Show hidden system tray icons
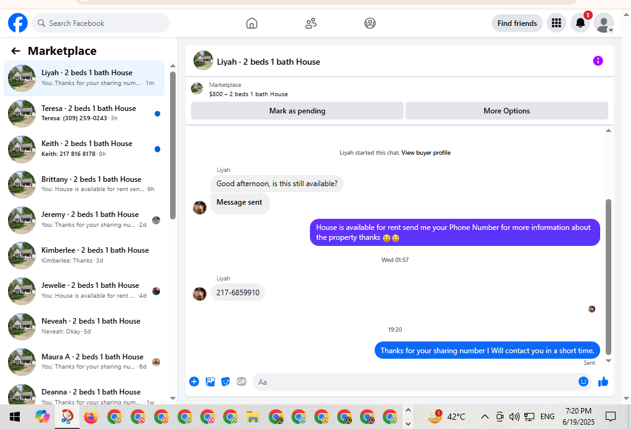631x429 pixels. click(484, 417)
